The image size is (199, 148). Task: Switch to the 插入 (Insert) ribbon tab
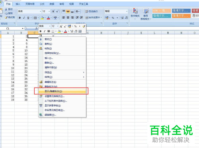coord(18,4)
